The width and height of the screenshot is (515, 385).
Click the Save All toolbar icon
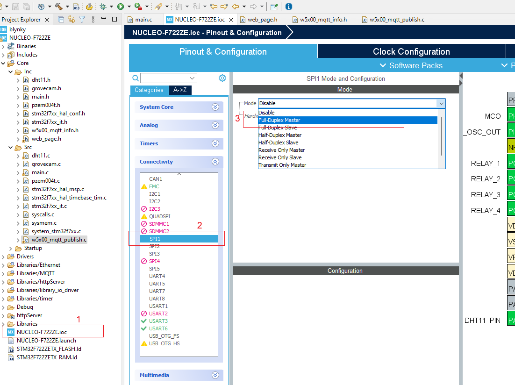click(x=26, y=7)
